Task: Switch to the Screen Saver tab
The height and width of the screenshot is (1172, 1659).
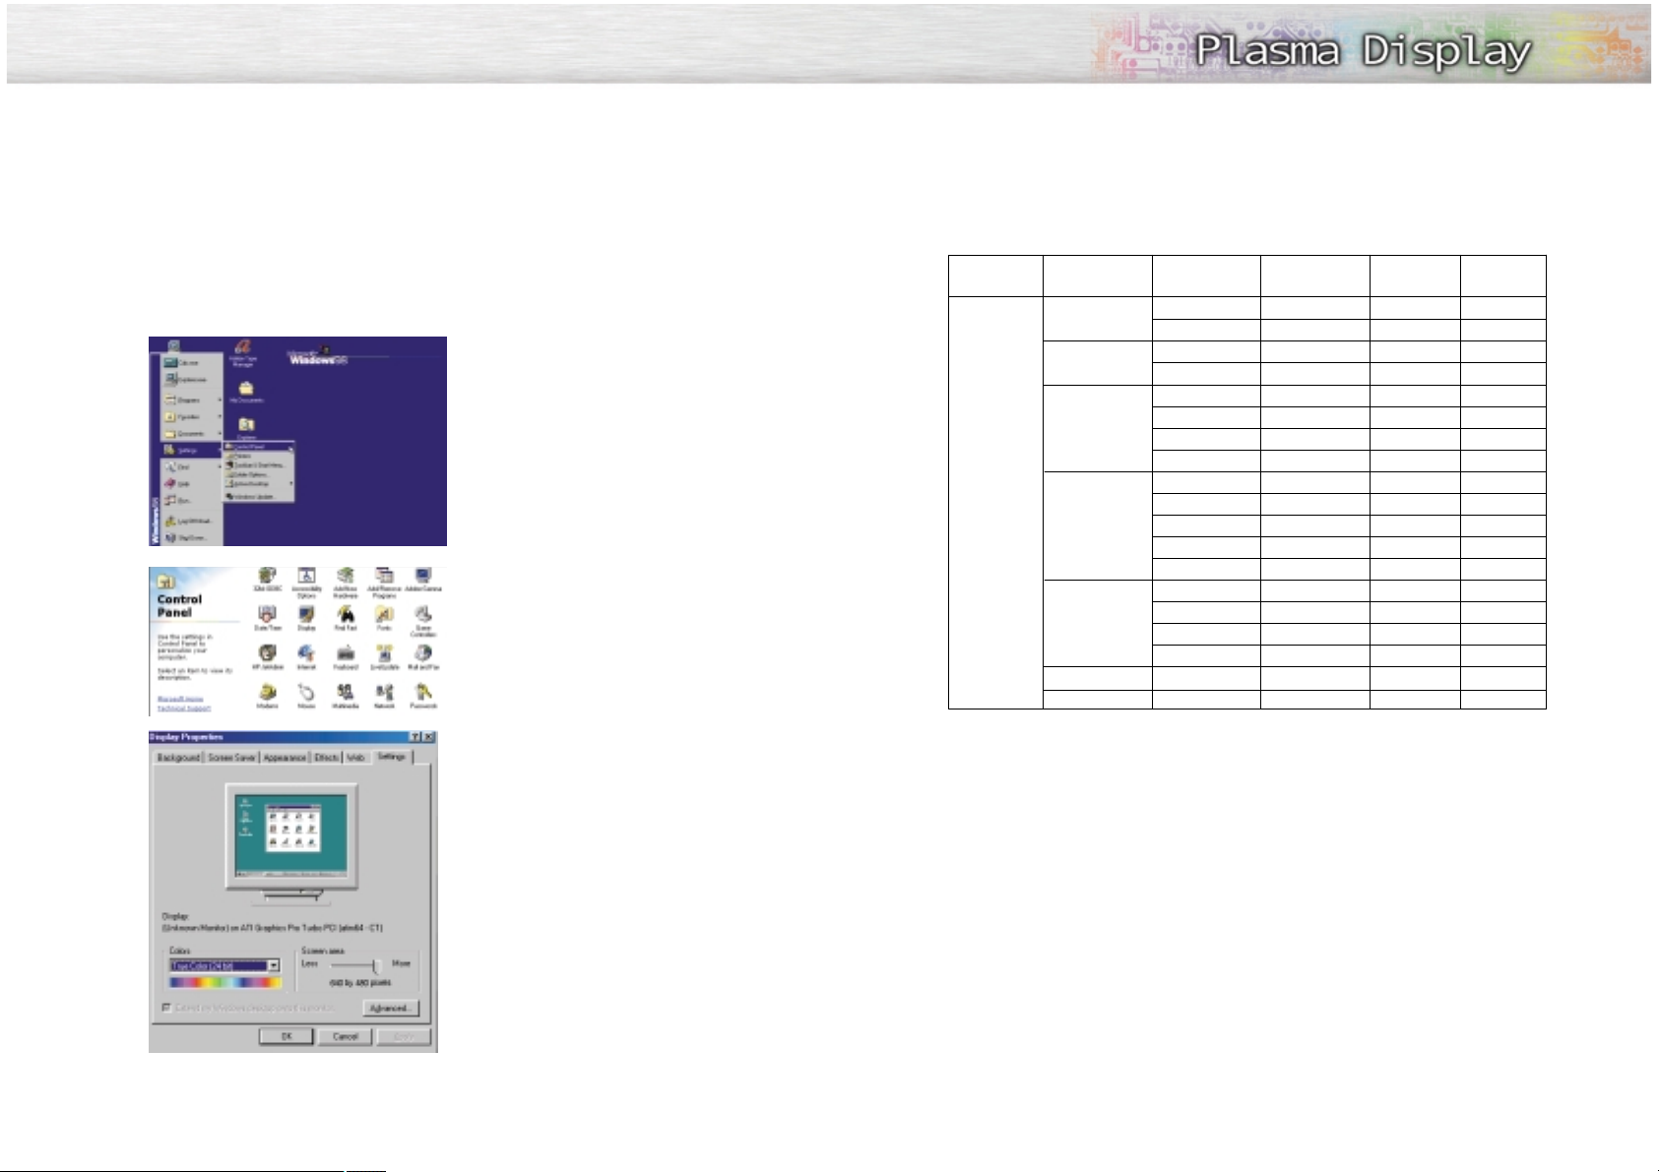Action: coord(231,758)
